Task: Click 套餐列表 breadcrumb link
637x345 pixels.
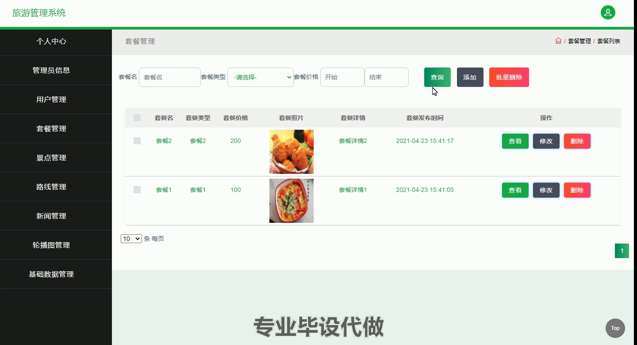Action: point(609,41)
